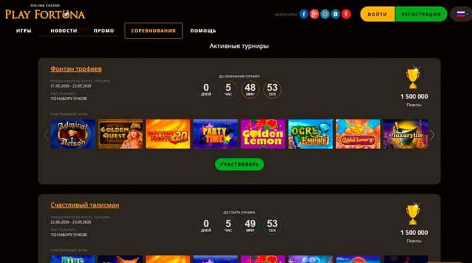472x263 pixels.
Task: Click the Участвовать button
Action: tap(240, 165)
